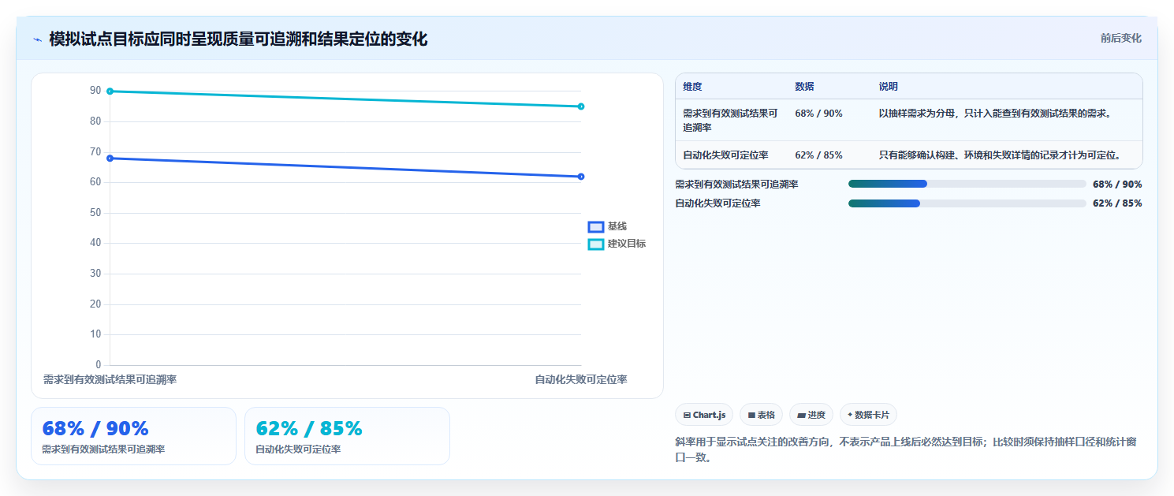Viewport: 1174px width, 496px height.
Task: Click the 建议目标 line point at 85
Action: click(581, 106)
